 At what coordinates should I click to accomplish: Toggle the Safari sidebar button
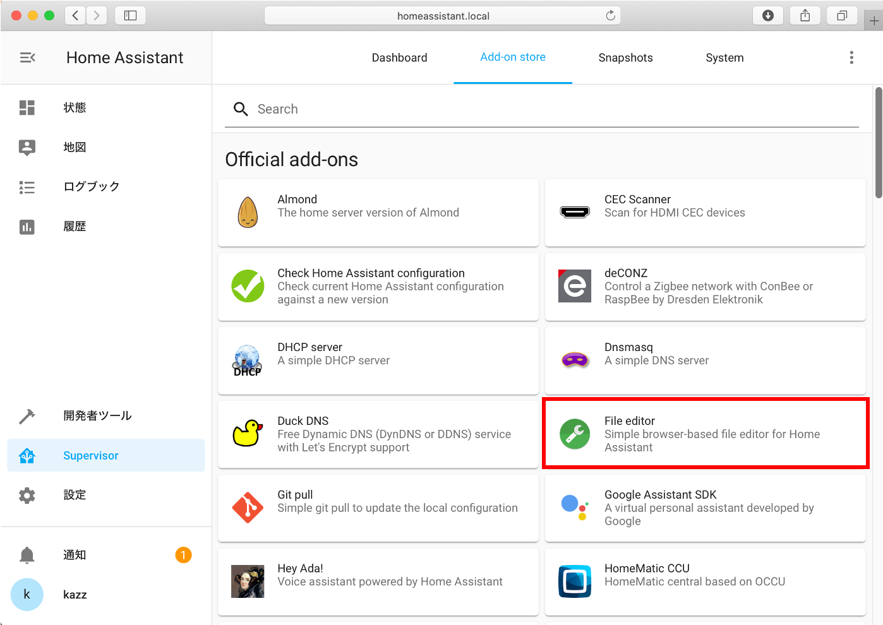tap(130, 16)
